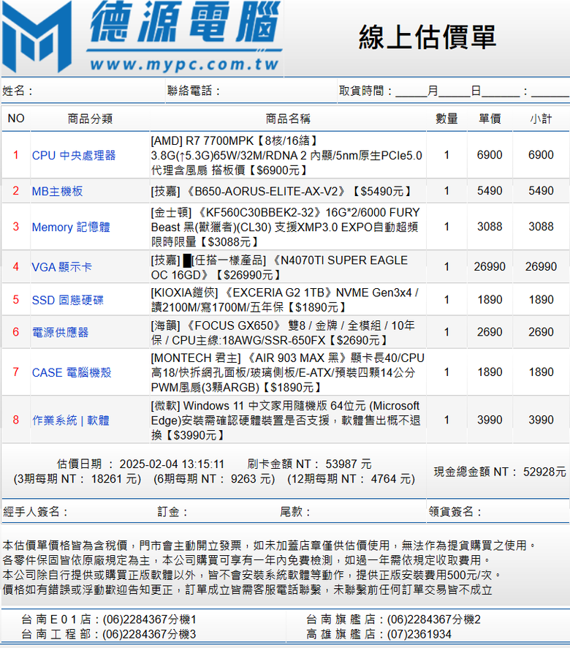Open the MB主機板 category link
Screen dimensions: 570x648
coord(58,191)
